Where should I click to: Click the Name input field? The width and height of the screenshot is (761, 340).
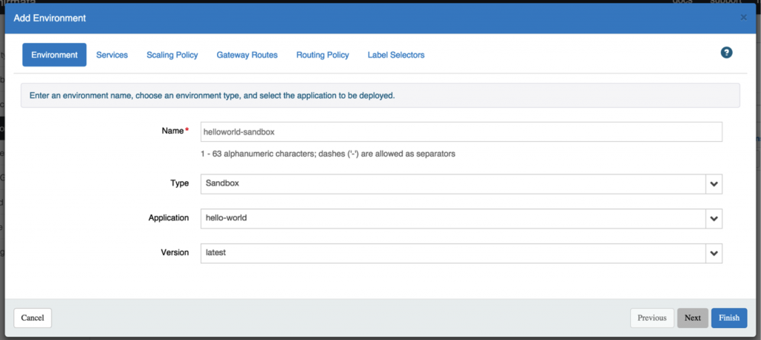point(461,131)
